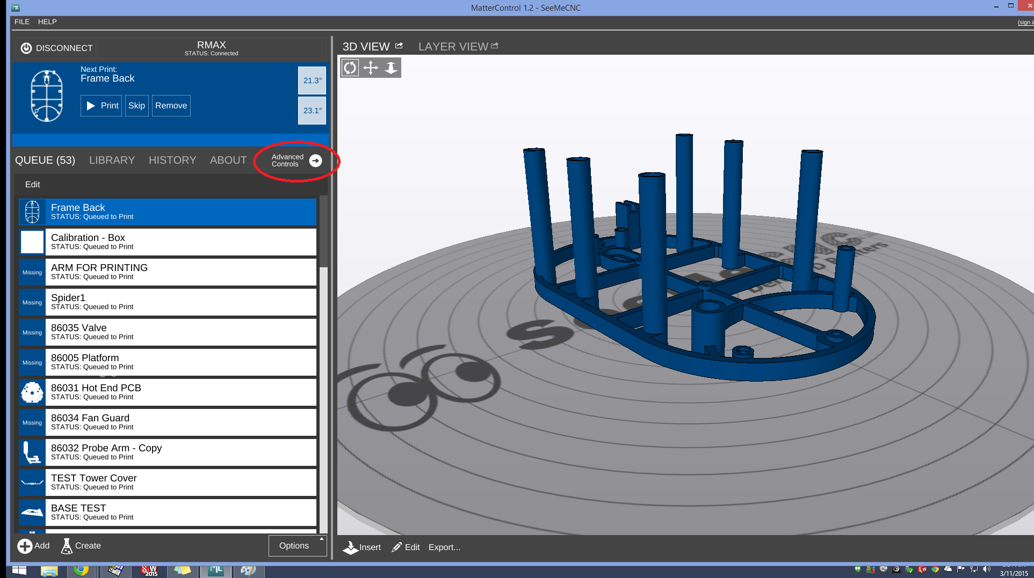Viewport: 1034px width, 578px height.
Task: Select the Pan/translate view tool
Action: click(x=371, y=68)
